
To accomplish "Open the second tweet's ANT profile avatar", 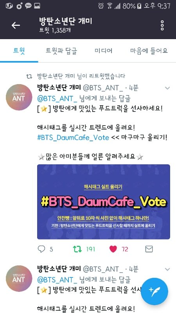I will pyautogui.click(x=19, y=279).
